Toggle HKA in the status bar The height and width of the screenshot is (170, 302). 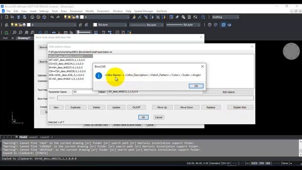268,163
